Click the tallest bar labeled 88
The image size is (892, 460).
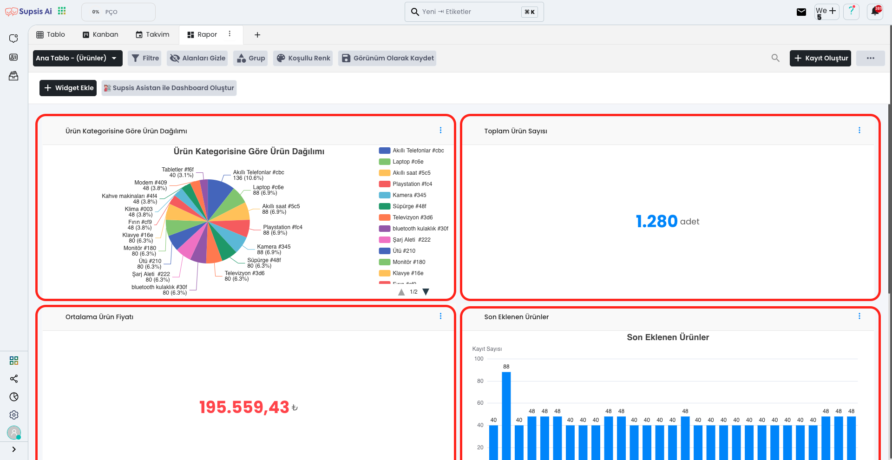point(506,416)
